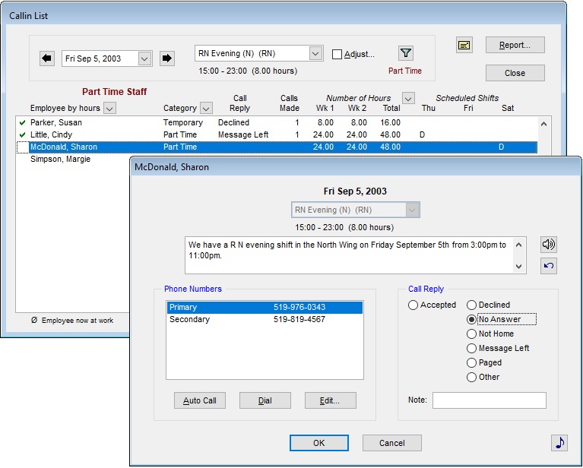
Task: Click Total 16.00 hours cell
Action: coord(390,122)
